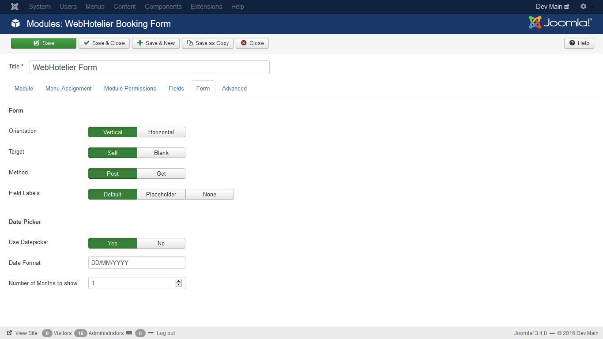The height and width of the screenshot is (339, 603).
Task: Click View Site link in footer
Action: (x=26, y=333)
